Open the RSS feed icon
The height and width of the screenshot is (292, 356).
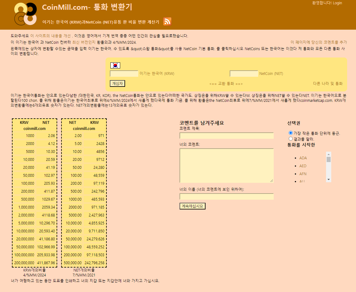click(167, 21)
